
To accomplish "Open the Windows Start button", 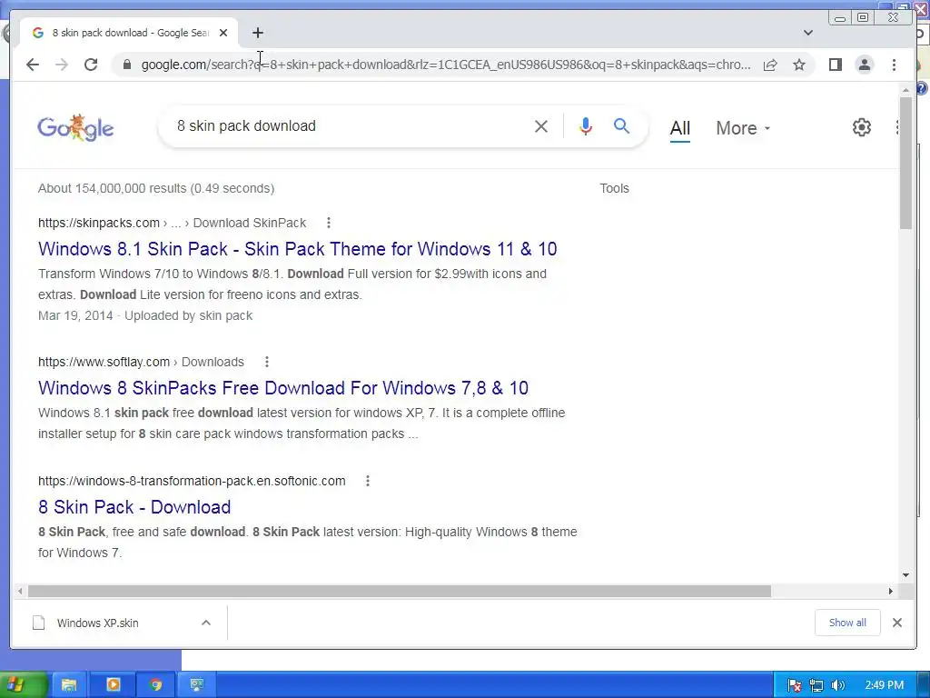I will pos(23,685).
